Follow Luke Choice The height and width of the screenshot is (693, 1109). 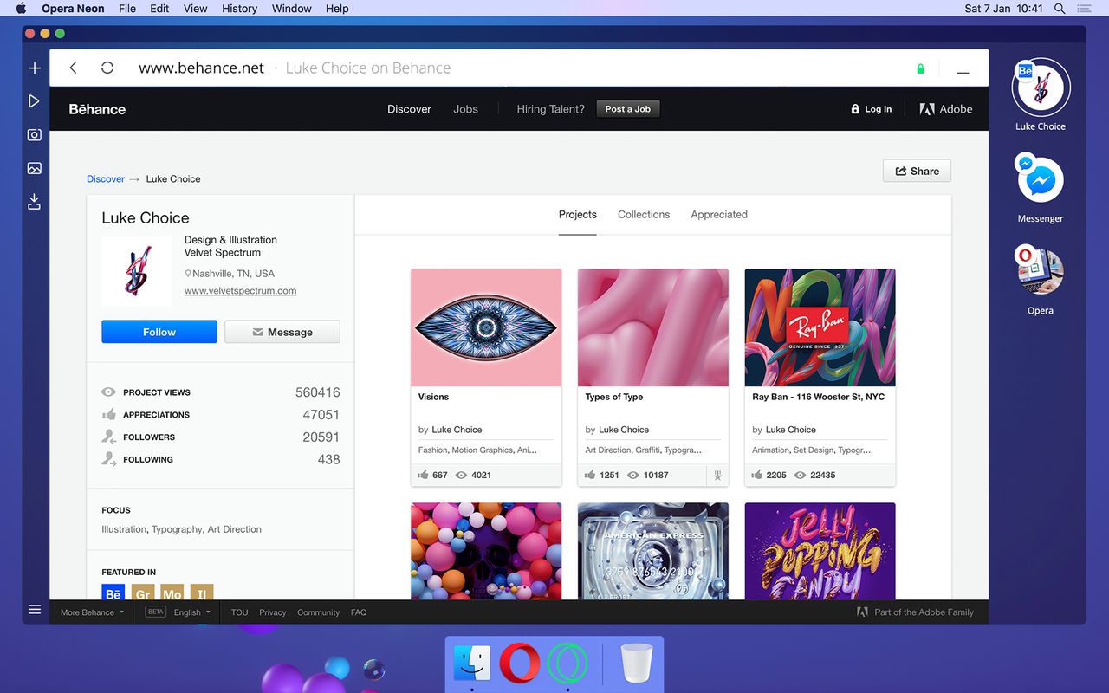point(159,332)
